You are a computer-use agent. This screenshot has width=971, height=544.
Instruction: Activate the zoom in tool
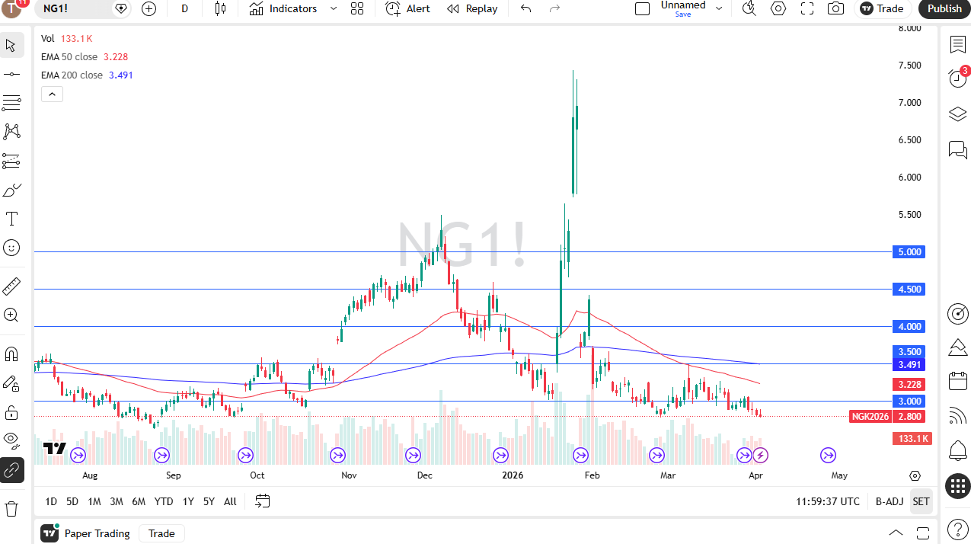11,315
